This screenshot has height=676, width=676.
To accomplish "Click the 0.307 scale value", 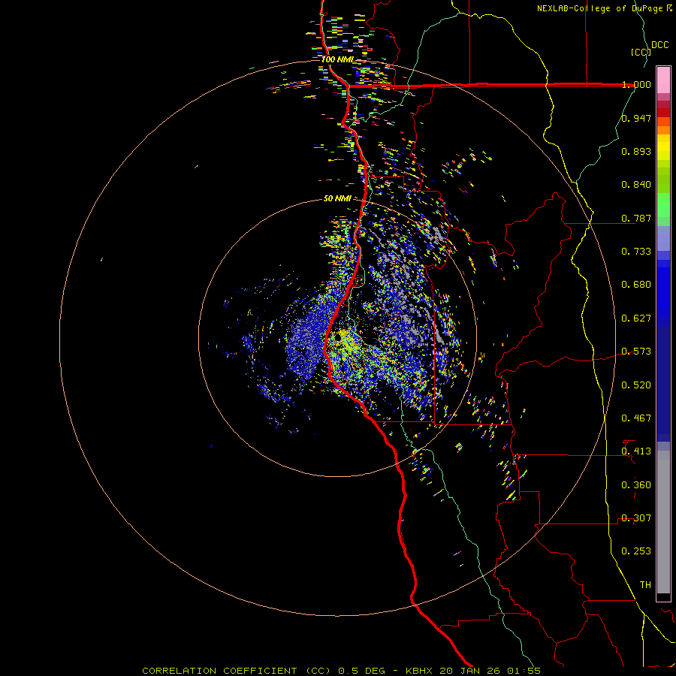I will coord(636,518).
